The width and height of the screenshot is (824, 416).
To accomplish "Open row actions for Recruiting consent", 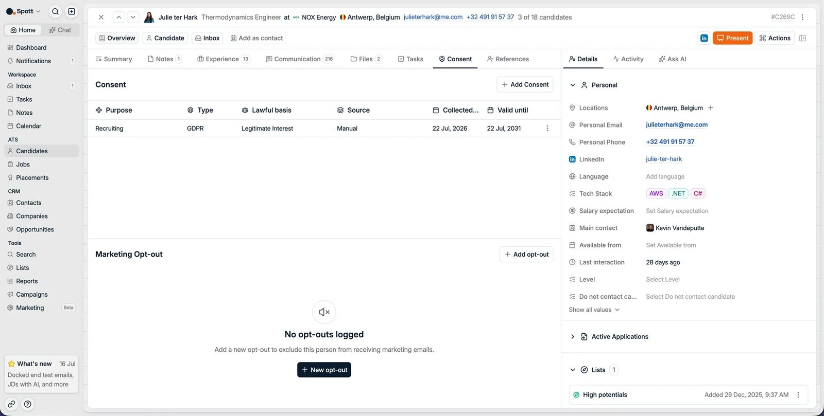I will (547, 129).
